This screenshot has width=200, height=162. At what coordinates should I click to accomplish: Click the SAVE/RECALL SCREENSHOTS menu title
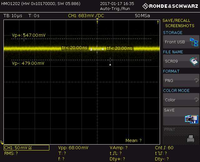178,23
